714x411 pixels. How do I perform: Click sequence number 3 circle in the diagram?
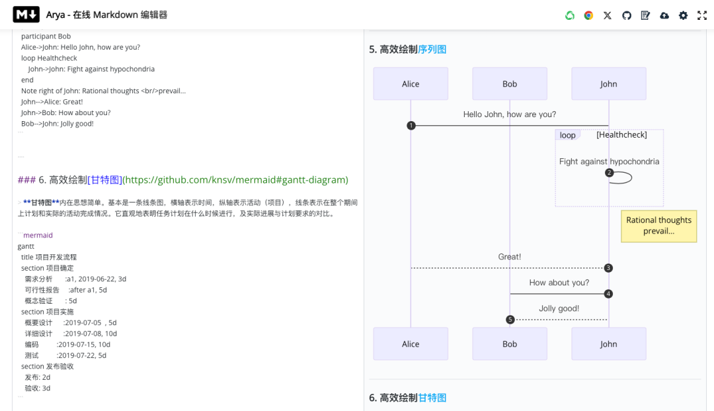coord(608,268)
